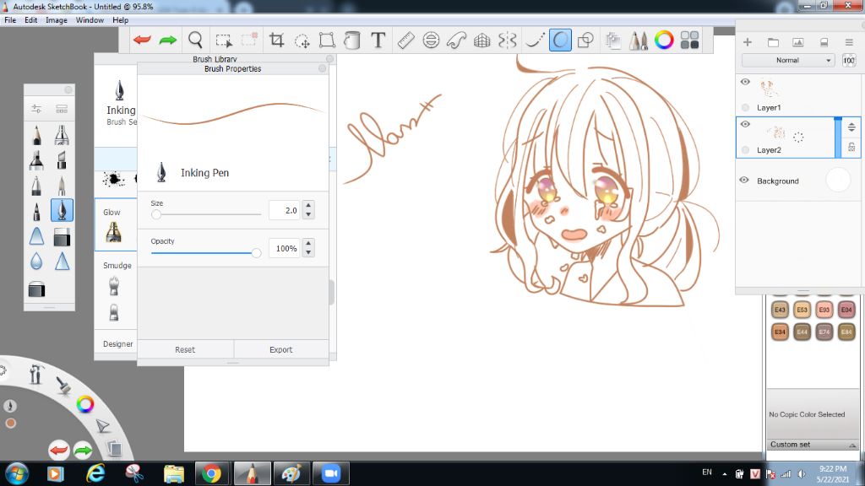
Task: Open Chrome from the taskbar
Action: click(210, 473)
